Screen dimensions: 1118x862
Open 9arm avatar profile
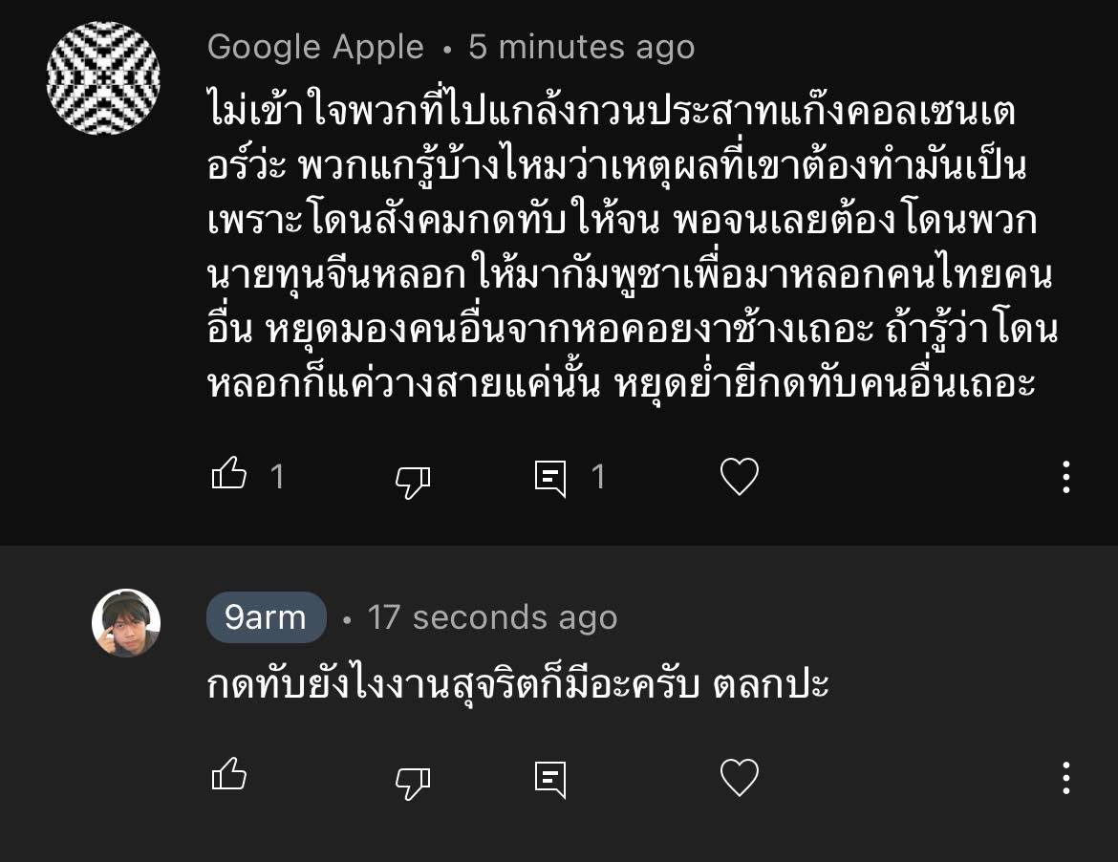[x=126, y=622]
